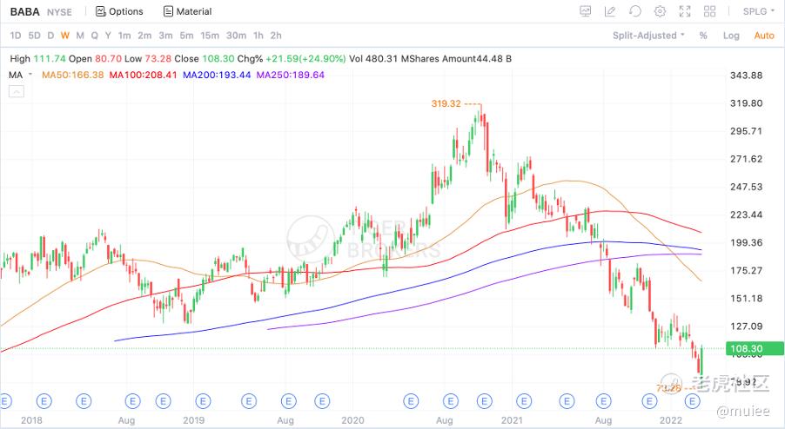Expand the SPLG comparison dropdown
This screenshot has height=429, width=785.
pos(759,11)
